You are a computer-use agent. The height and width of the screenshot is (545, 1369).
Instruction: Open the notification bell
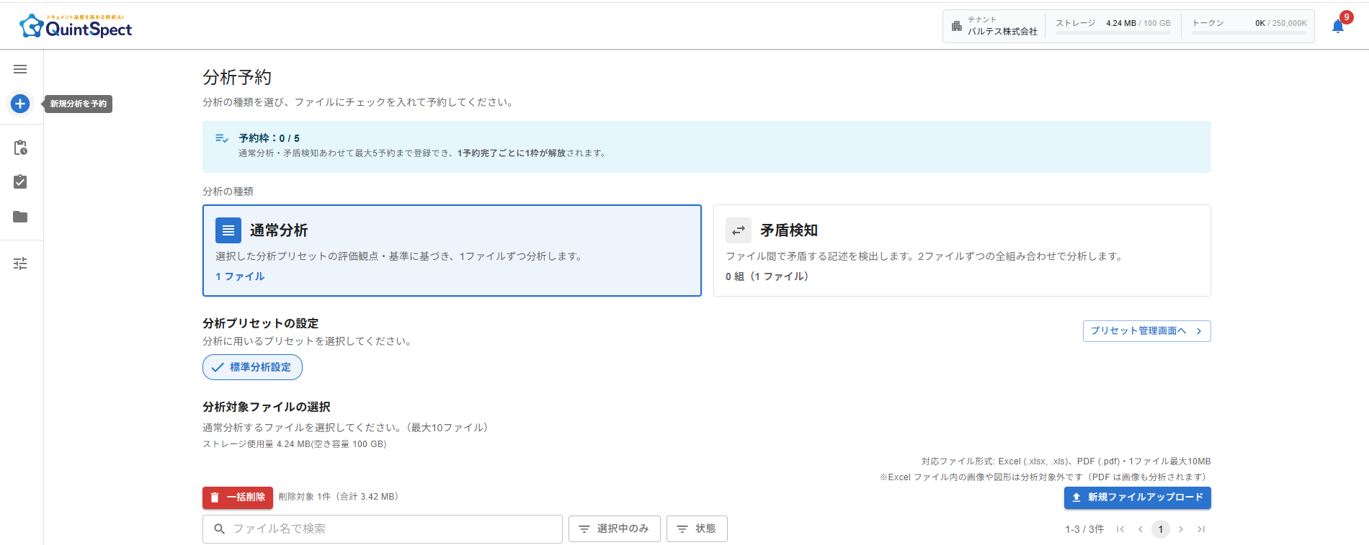pos(1338,27)
